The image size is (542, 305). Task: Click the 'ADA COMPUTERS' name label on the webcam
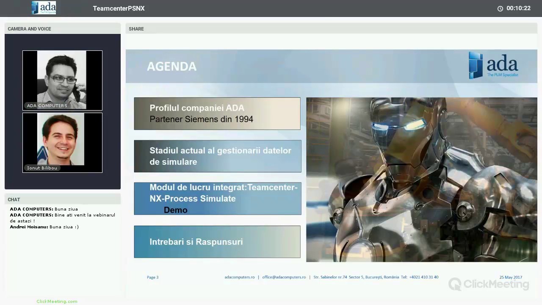click(x=47, y=105)
